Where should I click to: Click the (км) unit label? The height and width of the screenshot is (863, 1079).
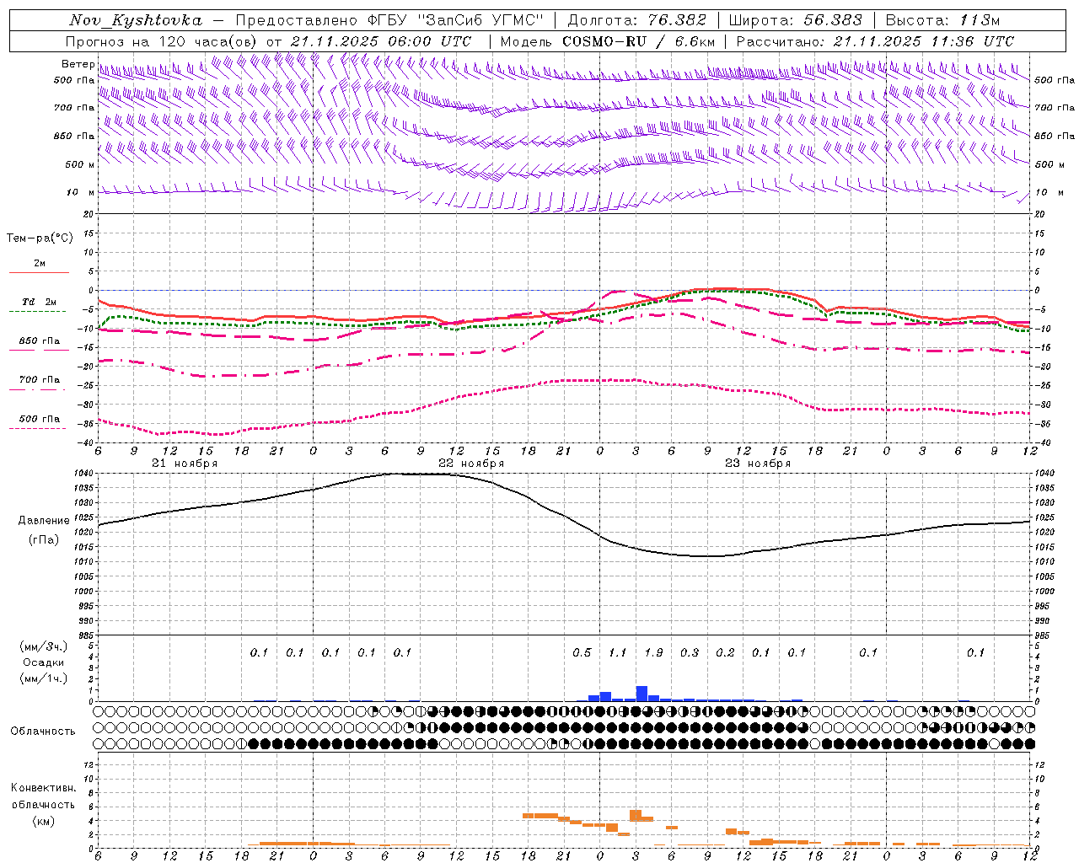pos(43,821)
